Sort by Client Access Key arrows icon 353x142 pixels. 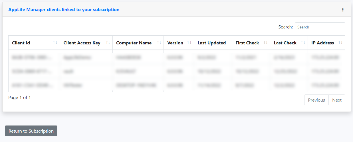click(108, 42)
